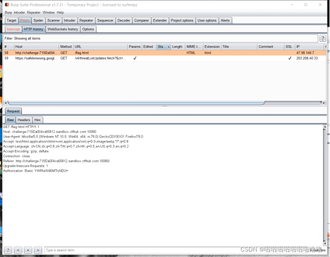Viewport: 330px width, 257px height.
Task: Sort by the Title column header
Action: coord(239,47)
